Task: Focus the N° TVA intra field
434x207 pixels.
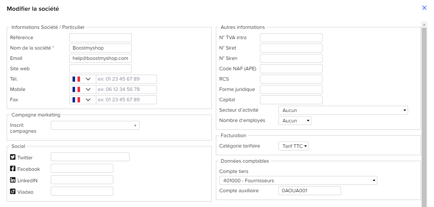Action: pyautogui.click(x=291, y=38)
